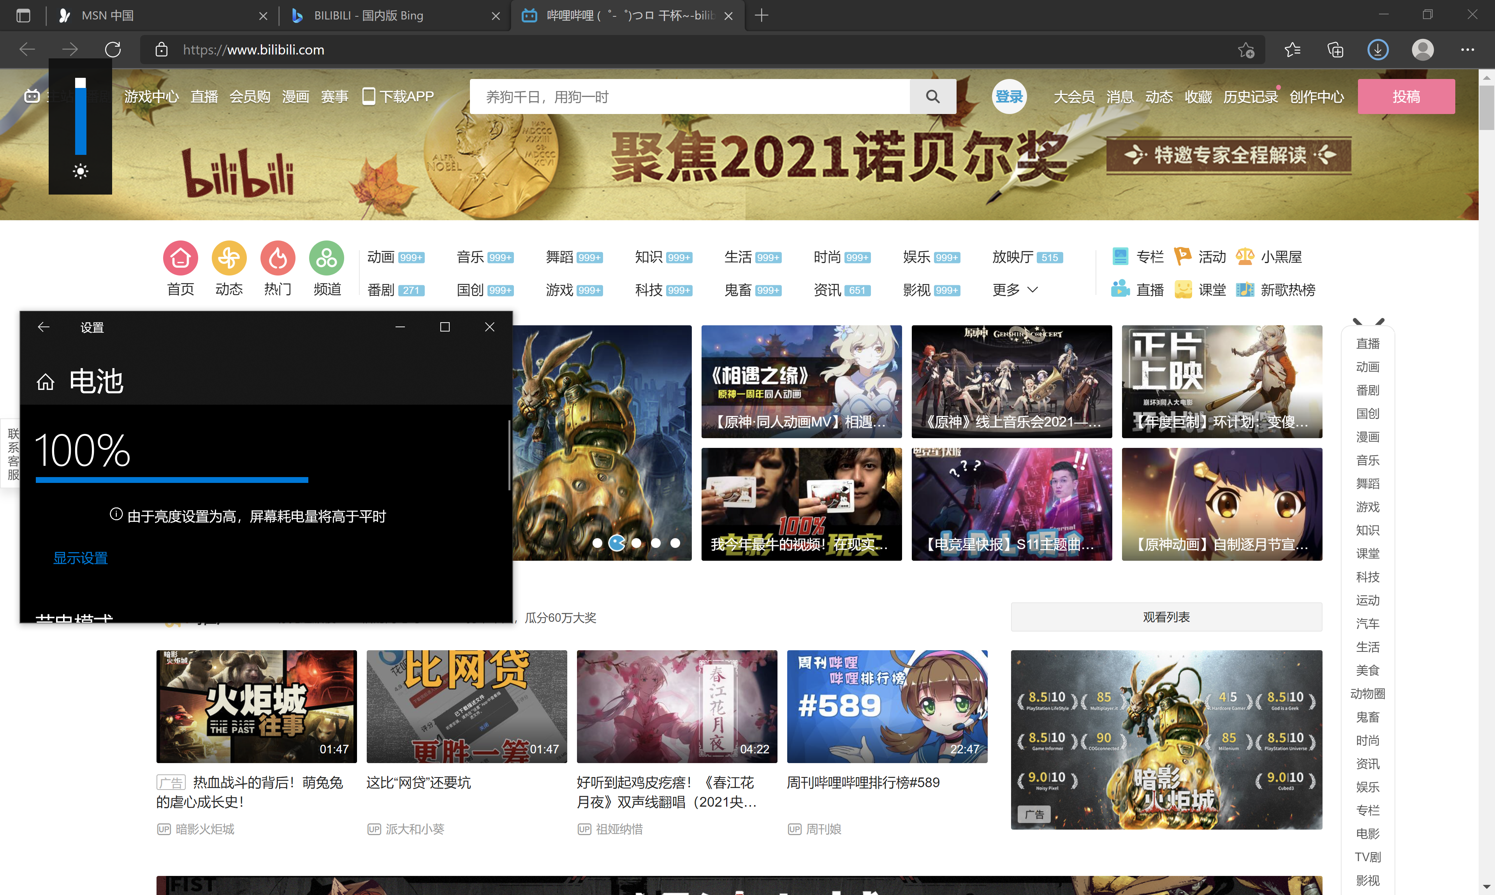The height and width of the screenshot is (895, 1495).
Task: Open 课堂 icon link
Action: [1200, 290]
